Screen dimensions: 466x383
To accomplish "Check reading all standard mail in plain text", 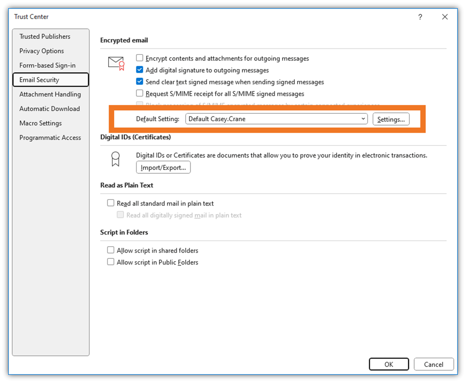I will pos(111,203).
